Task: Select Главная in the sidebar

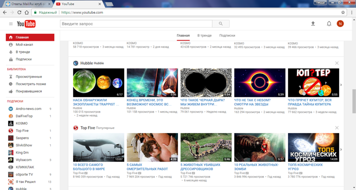Action: pos(30,37)
